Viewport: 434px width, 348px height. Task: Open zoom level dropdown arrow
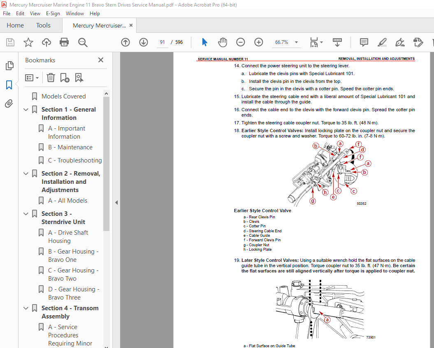tap(297, 42)
